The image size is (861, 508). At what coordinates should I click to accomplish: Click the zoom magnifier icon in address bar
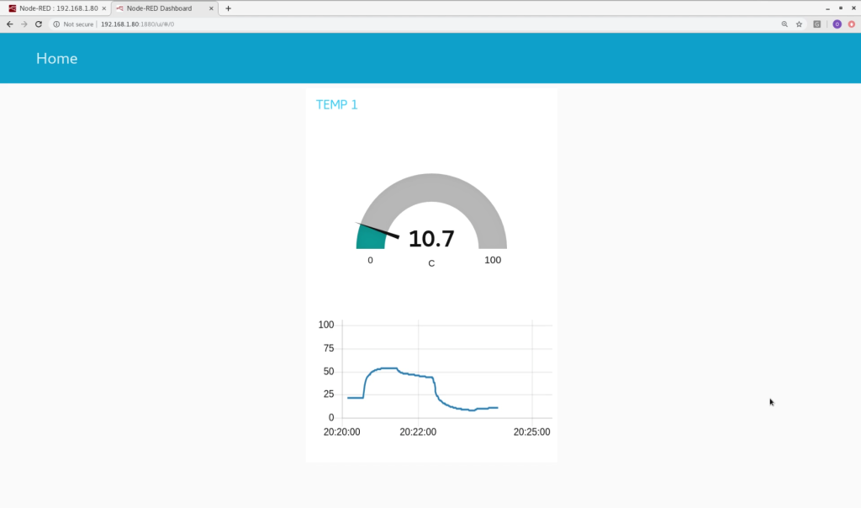coord(784,24)
